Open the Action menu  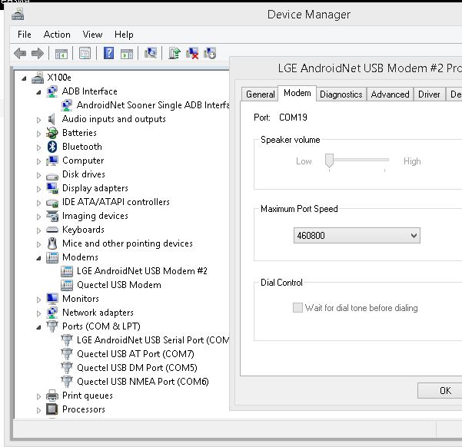point(57,35)
